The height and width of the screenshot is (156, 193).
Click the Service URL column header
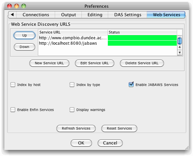(x=73, y=32)
